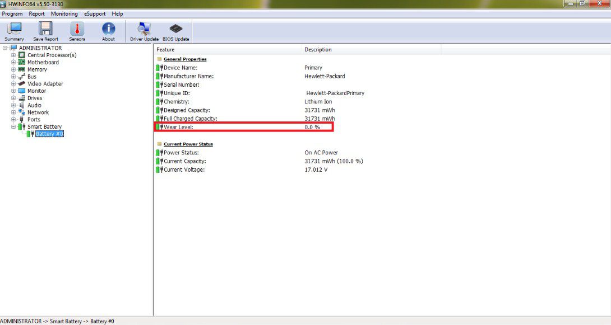Image resolution: width=611 pixels, height=325 pixels.
Task: Click the Save Report floppy icon
Action: coord(45,31)
